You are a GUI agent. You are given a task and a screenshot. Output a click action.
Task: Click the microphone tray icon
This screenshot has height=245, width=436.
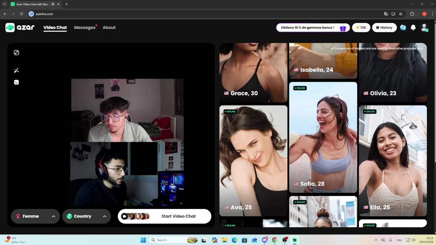(391, 240)
